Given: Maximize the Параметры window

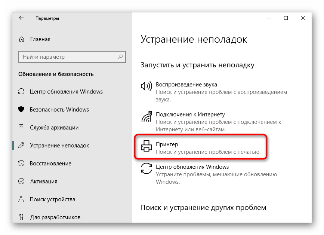Looking at the screenshot, I should (286, 18).
